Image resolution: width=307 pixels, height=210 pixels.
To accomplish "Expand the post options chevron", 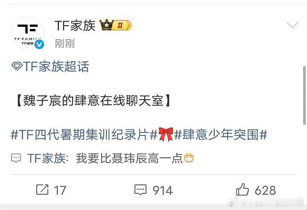I will tap(292, 25).
